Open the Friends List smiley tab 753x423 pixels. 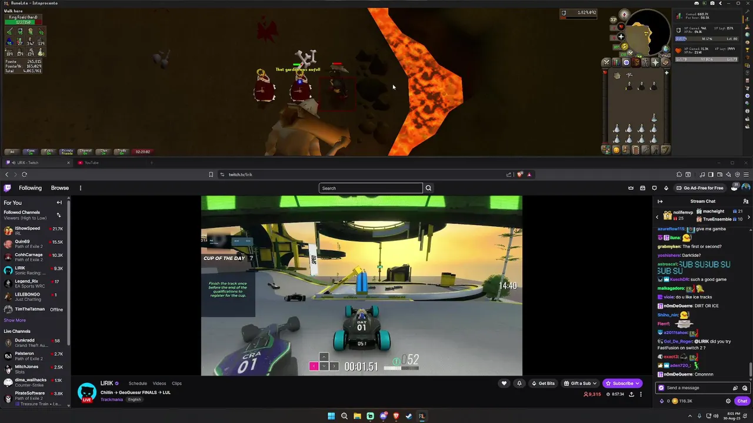617,150
